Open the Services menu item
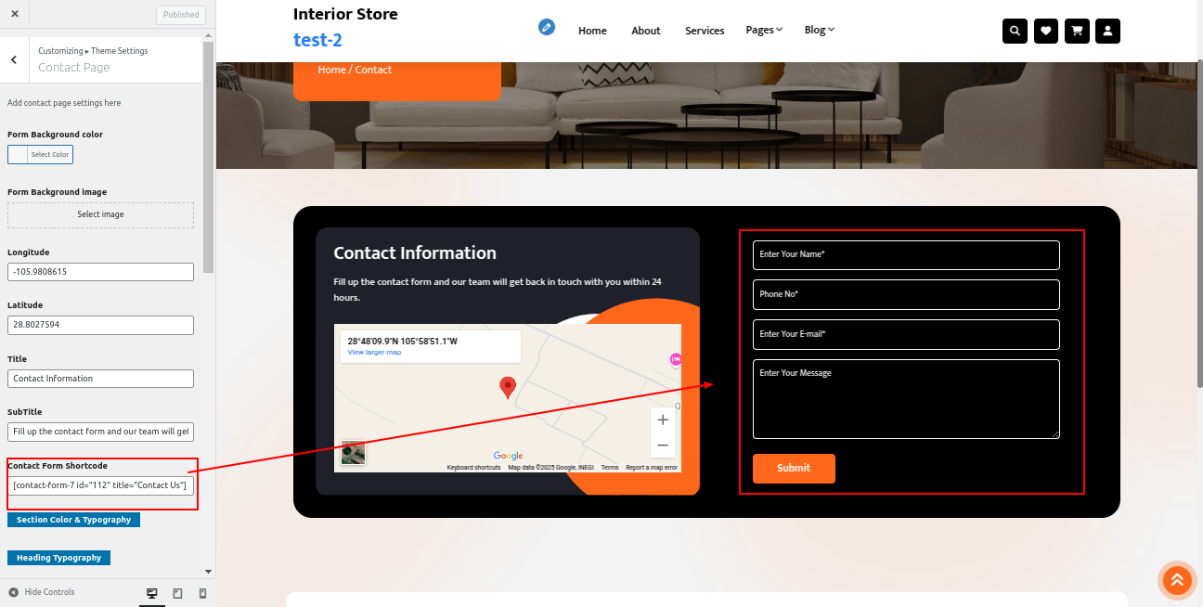1203x607 pixels. click(705, 31)
